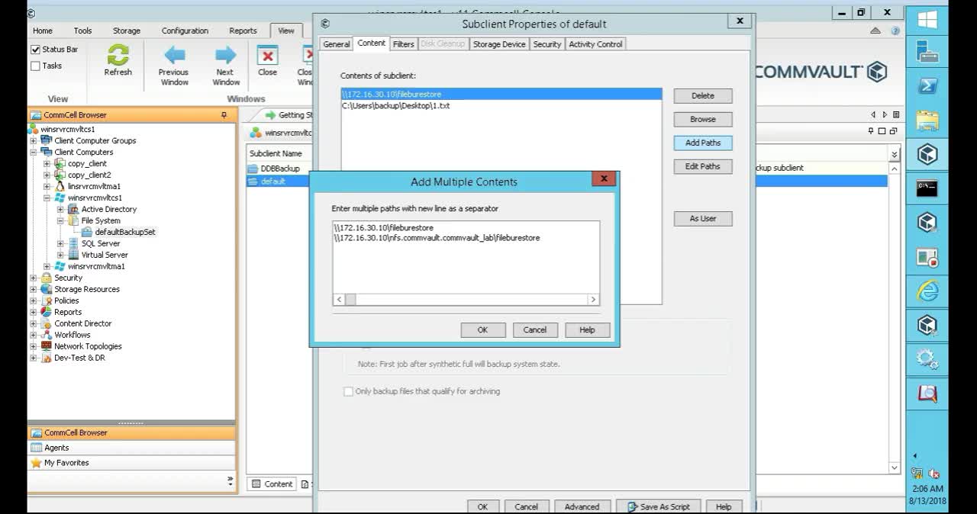Open the Configuration ribbon tab
This screenshot has height=514, width=977.
pos(185,31)
